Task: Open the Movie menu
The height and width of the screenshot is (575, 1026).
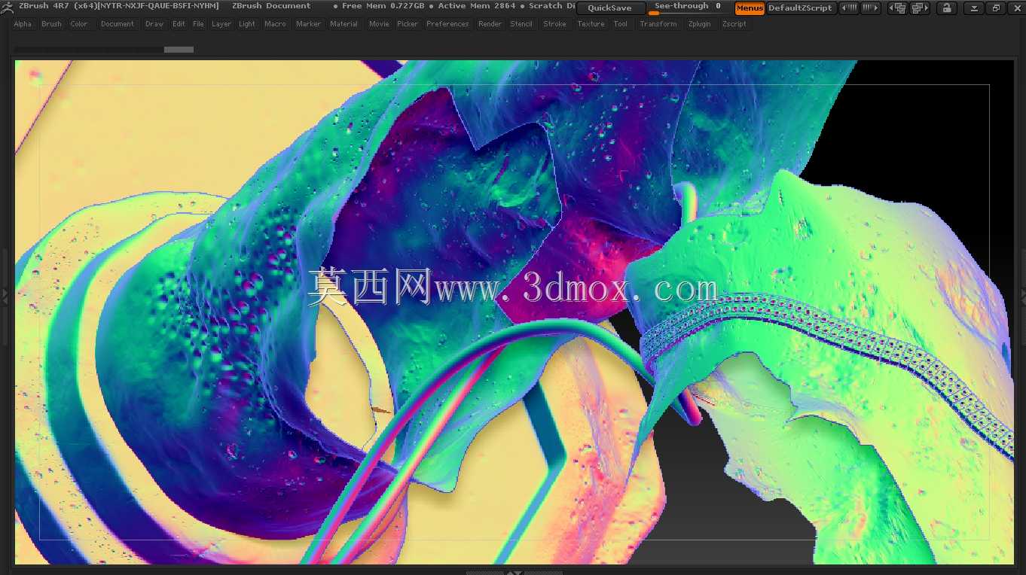Action: 379,24
